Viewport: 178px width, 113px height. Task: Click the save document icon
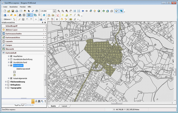12,11
